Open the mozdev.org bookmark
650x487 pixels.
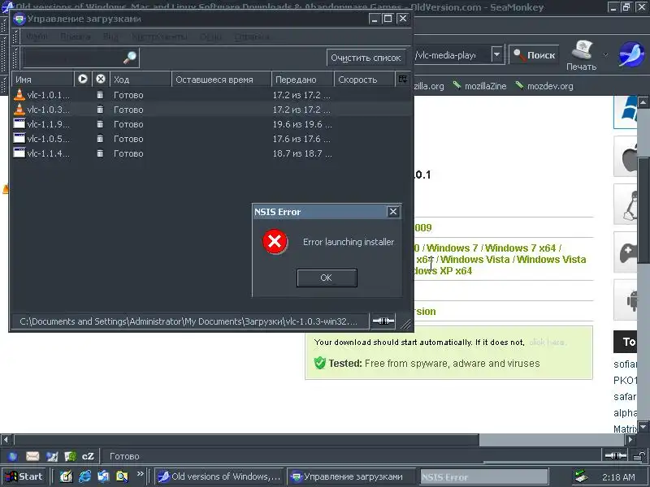point(544,86)
